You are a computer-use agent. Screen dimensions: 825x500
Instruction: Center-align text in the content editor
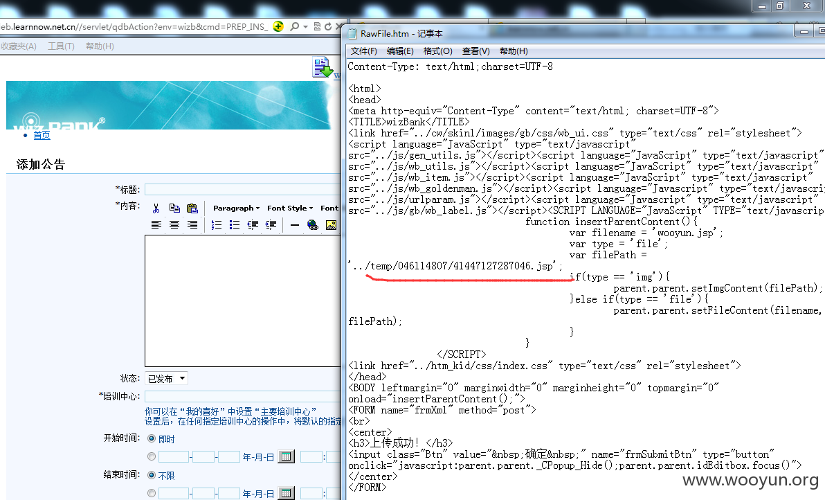point(174,225)
